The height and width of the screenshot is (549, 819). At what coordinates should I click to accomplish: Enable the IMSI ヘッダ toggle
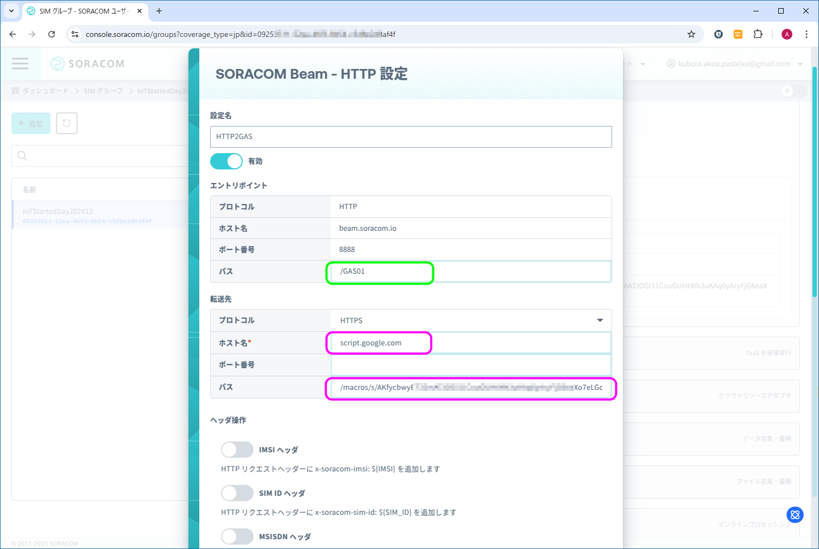237,450
